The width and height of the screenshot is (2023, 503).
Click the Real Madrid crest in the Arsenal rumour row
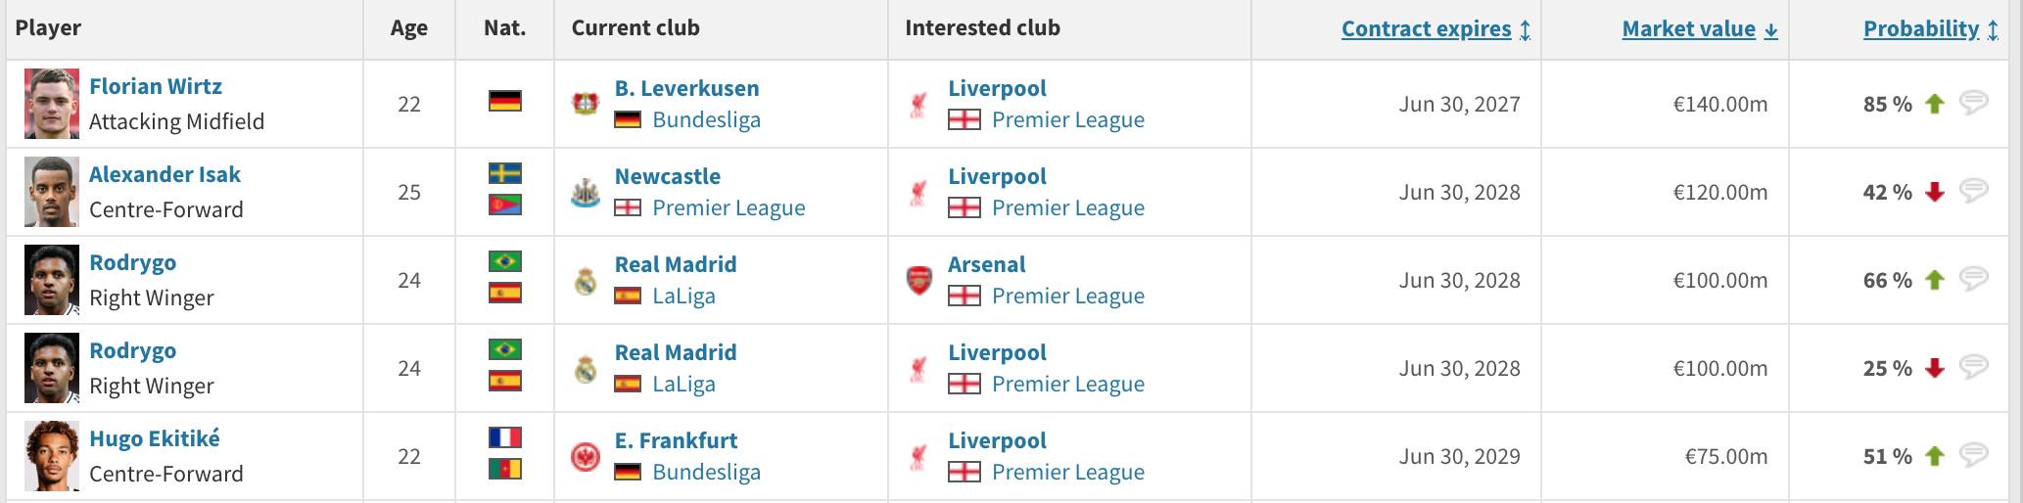tap(586, 281)
